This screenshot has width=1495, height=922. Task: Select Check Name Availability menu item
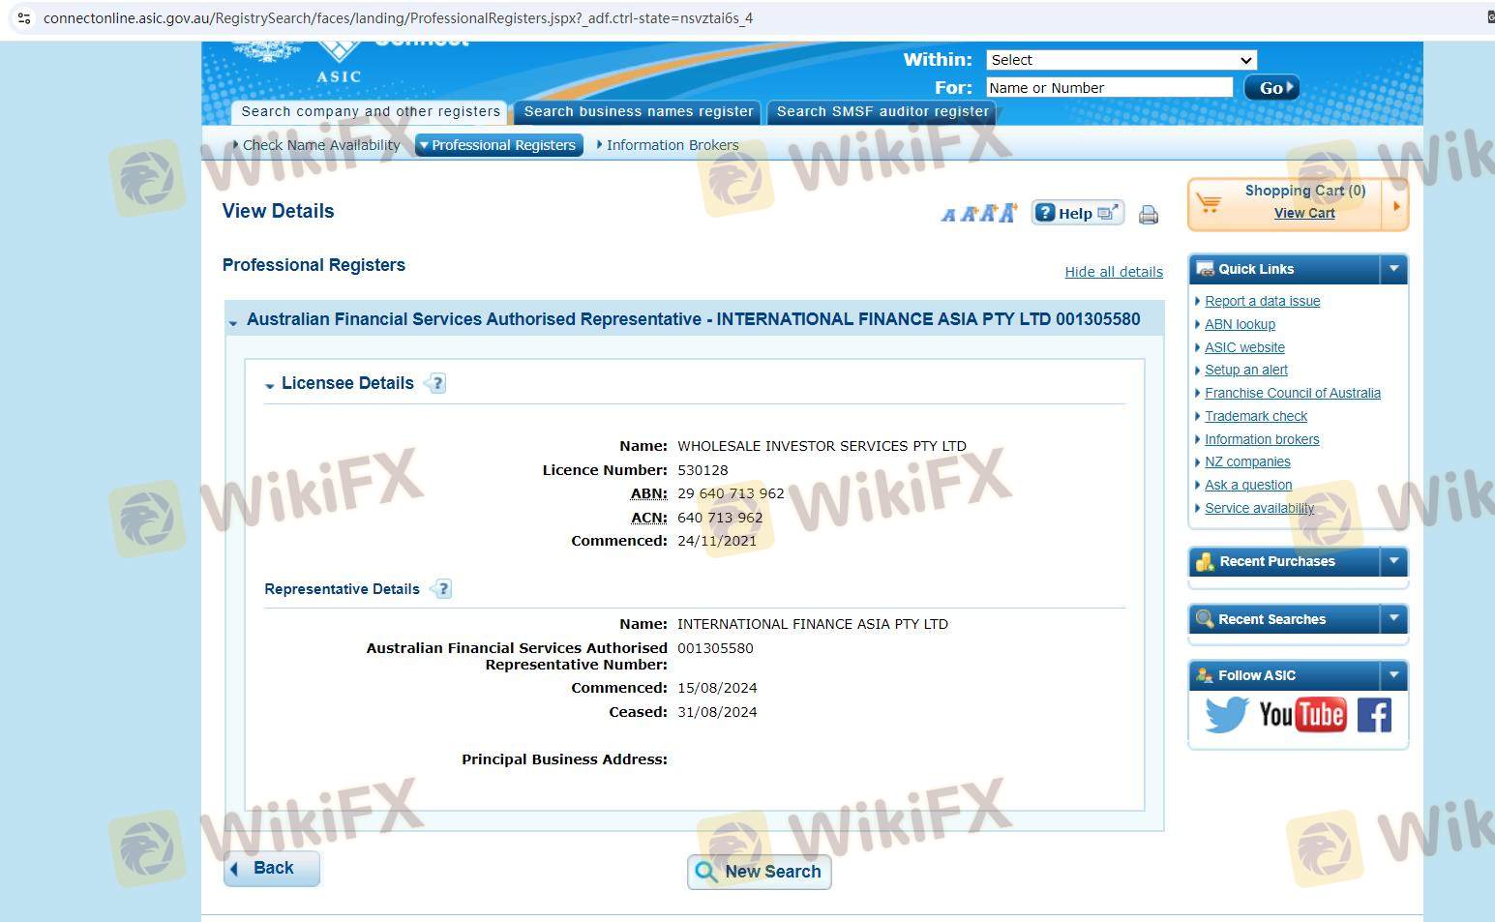pyautogui.click(x=320, y=145)
